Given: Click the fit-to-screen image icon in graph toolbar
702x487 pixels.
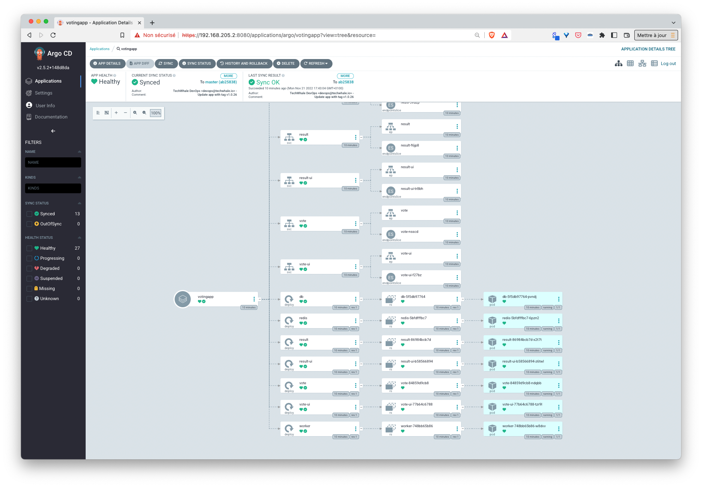Looking at the screenshot, I should (x=107, y=113).
